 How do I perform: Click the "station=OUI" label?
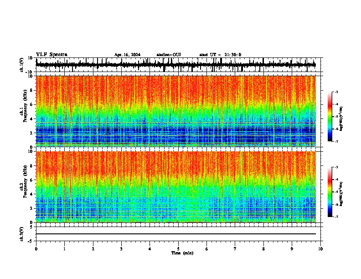[169, 55]
